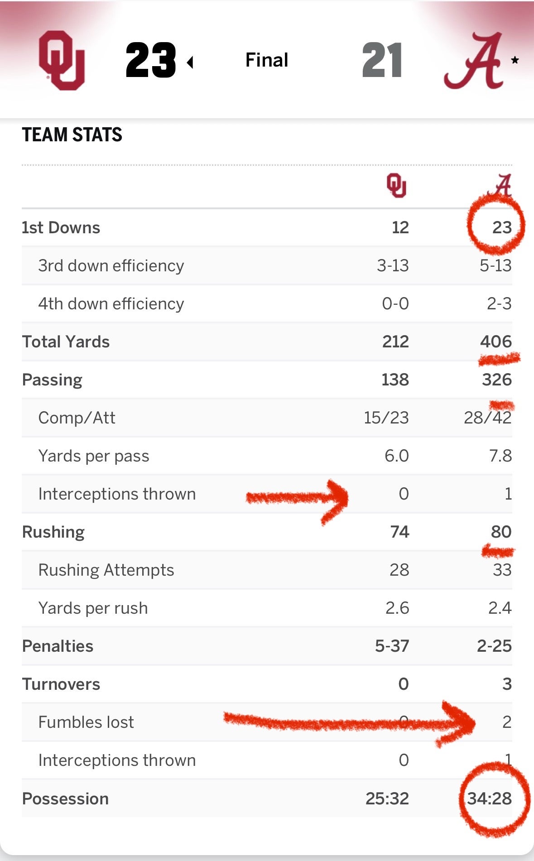Click Alabama's circled possession time 34:28
Image resolution: width=534 pixels, height=861 pixels.
[x=490, y=798]
